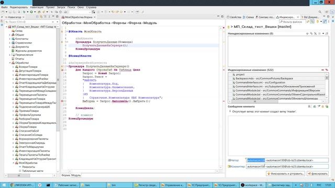Select ПриемкаТовара in the navigator tree

[x=28, y=111]
